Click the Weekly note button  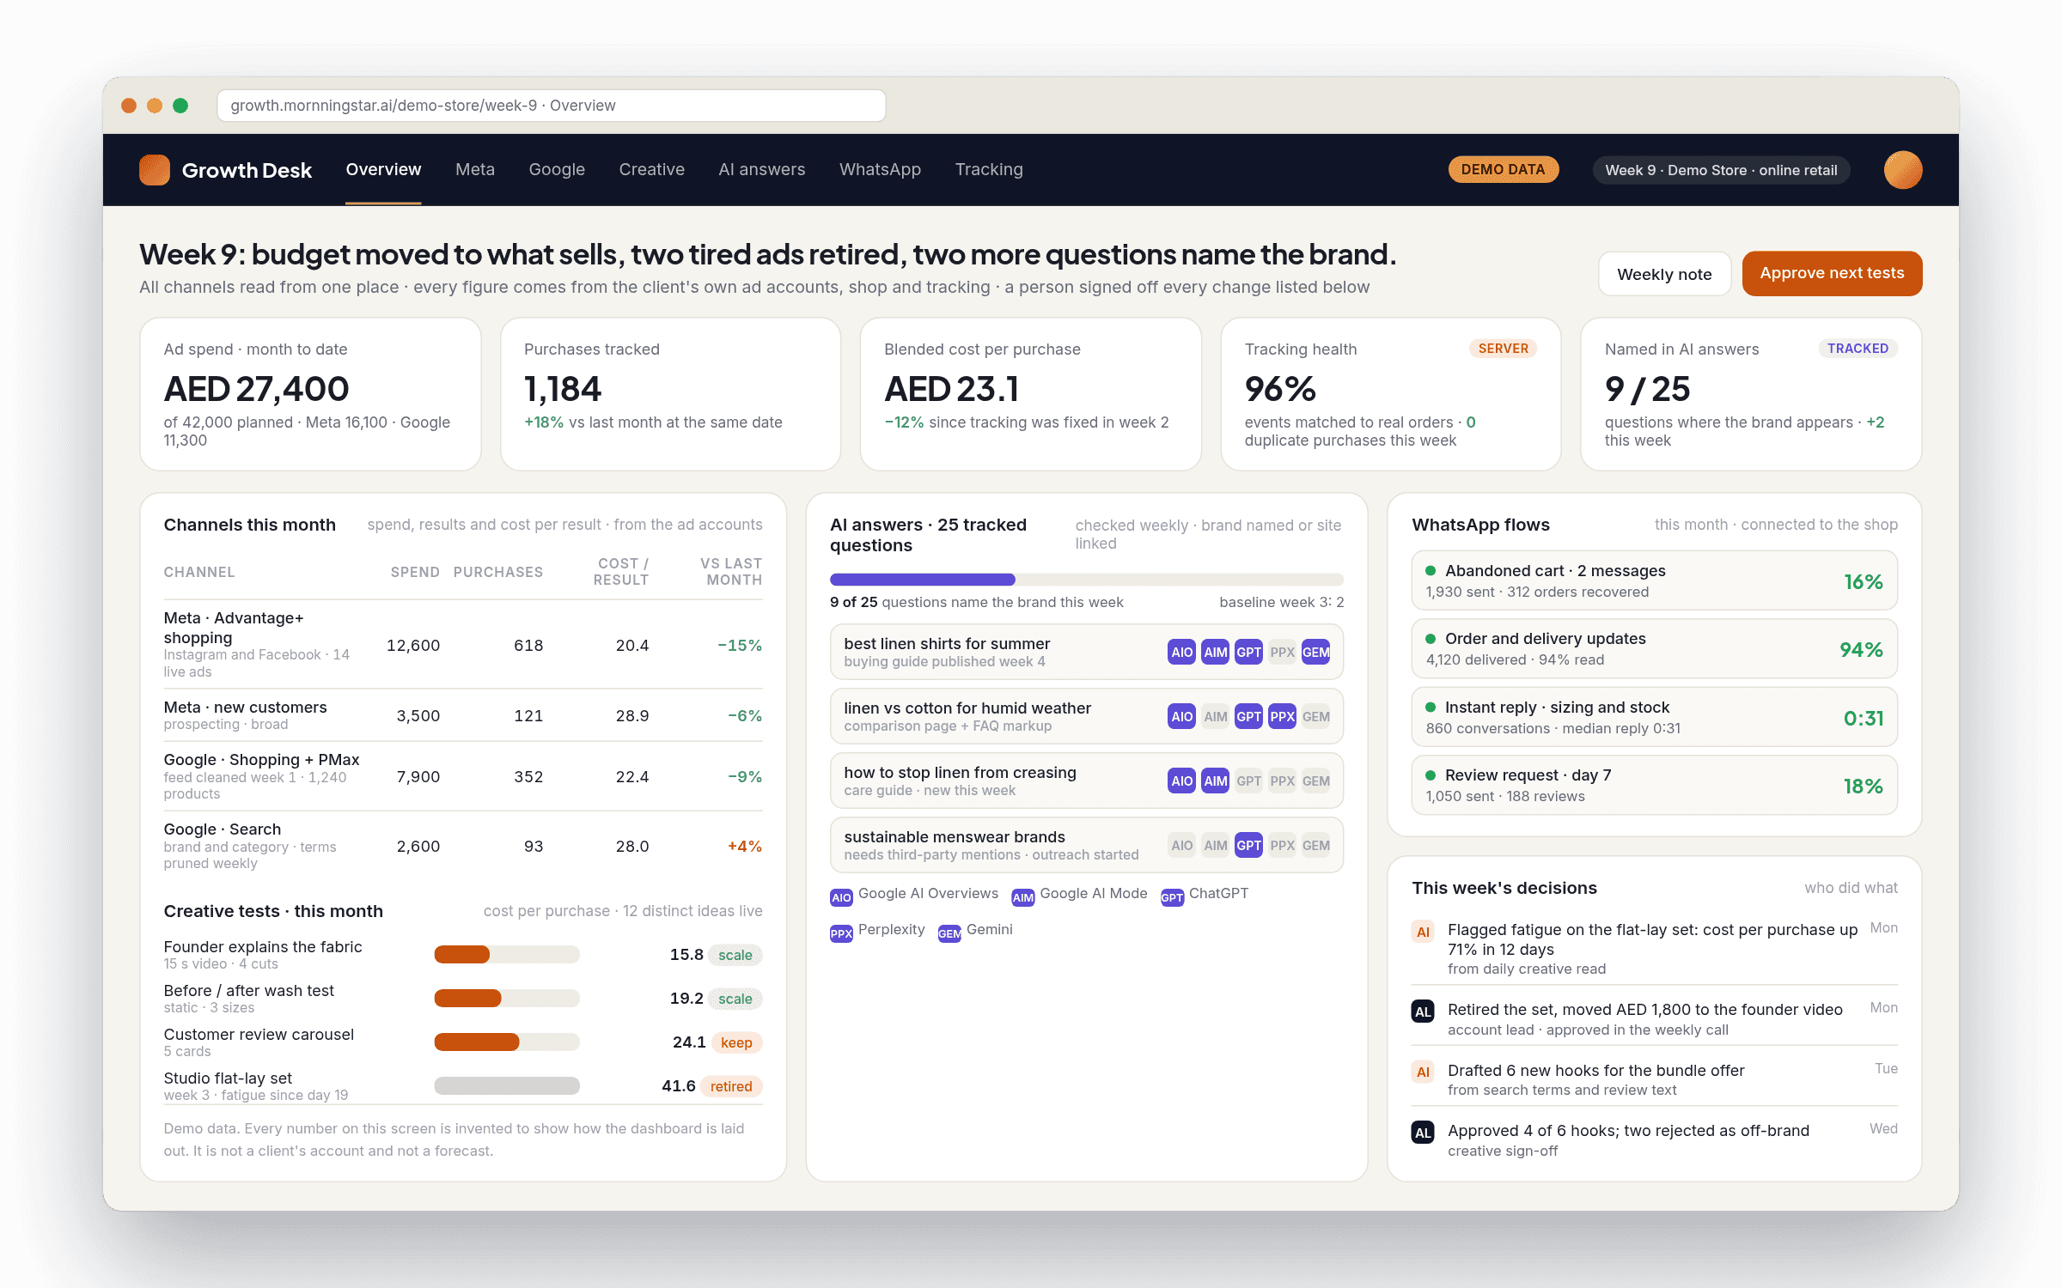pyautogui.click(x=1664, y=274)
